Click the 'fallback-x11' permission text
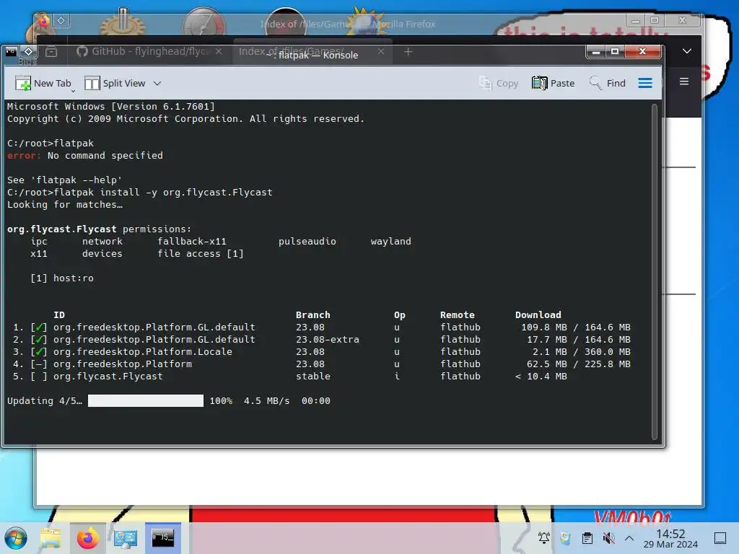 pyautogui.click(x=192, y=241)
